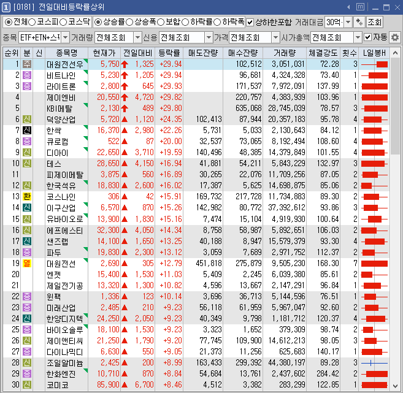
Task: Open the 거래량 전체조회 dropdown
Action: 138,37
